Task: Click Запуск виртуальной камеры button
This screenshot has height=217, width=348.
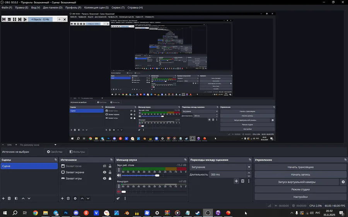Action: click(297, 182)
